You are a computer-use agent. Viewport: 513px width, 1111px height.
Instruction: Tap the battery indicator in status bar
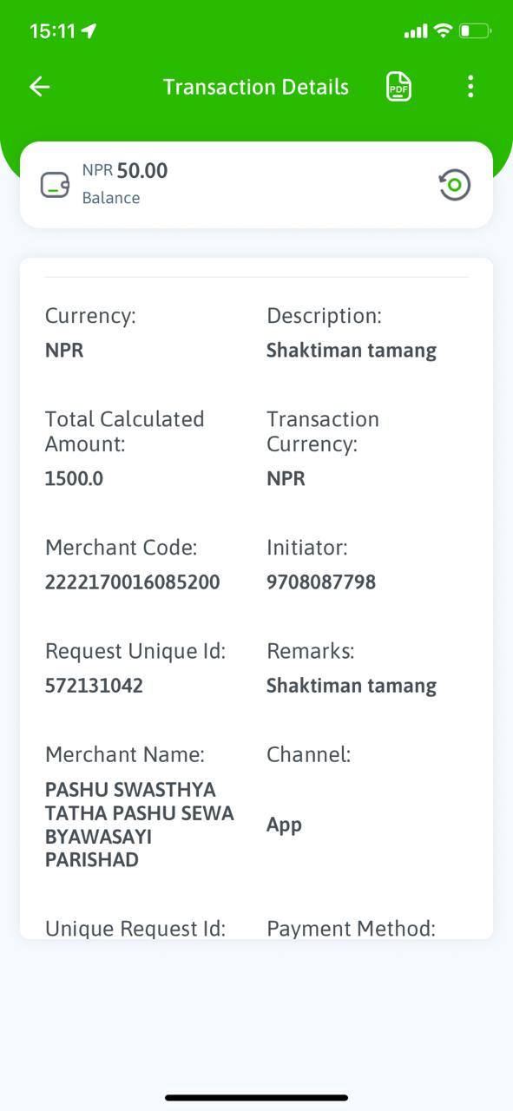click(475, 31)
